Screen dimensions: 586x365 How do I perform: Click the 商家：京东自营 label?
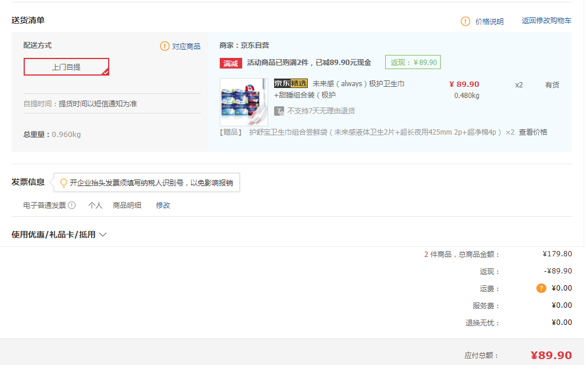click(244, 45)
